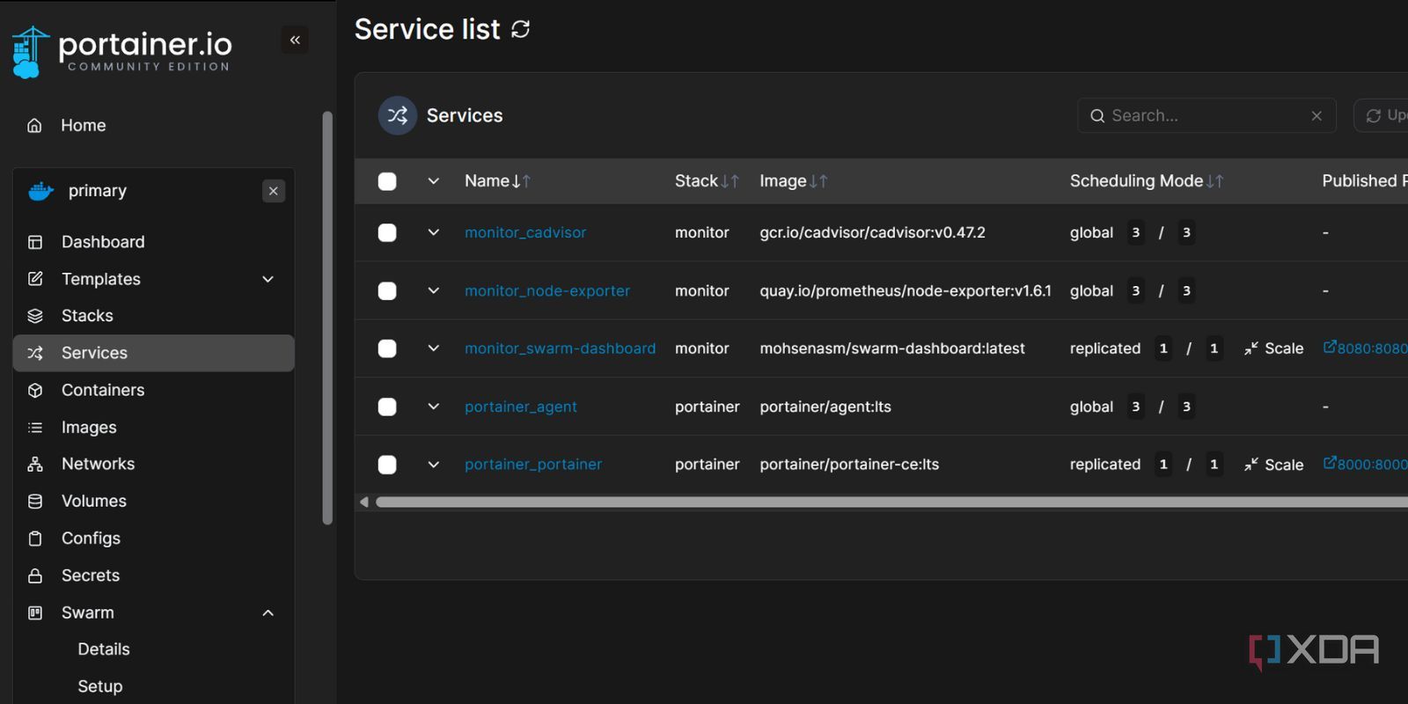Viewport: 1408px width, 704px height.
Task: Click the Stacks layers icon
Action: tap(35, 316)
